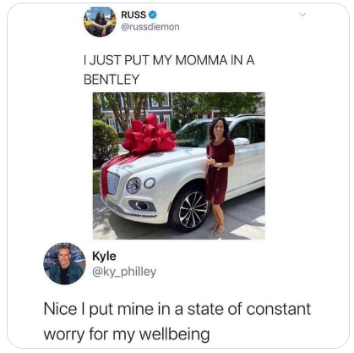
Task: Visit the @ky_philley handle
Action: [124, 272]
